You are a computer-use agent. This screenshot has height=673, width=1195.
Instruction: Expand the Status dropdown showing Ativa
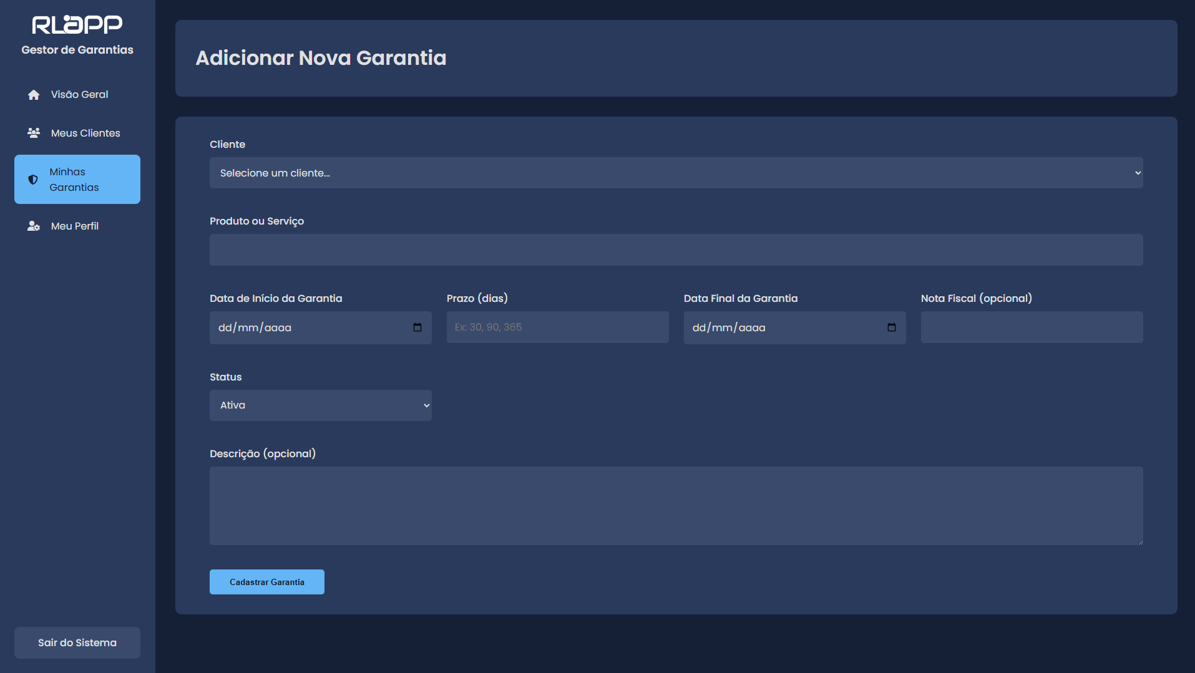(x=320, y=405)
